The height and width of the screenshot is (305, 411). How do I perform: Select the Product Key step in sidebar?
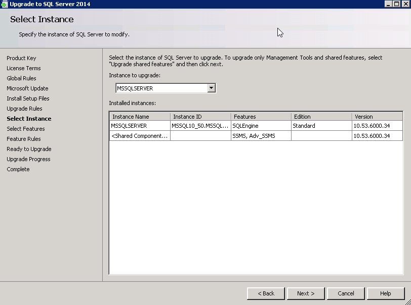click(21, 58)
